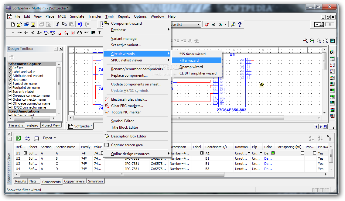Select 555 timer wizard
345x201 pixels.
pos(197,54)
